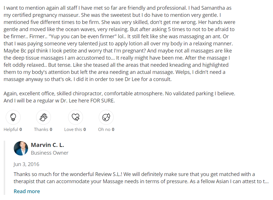Image resolution: width=273 pixels, height=200 pixels.
Task: Click the Business Owner label
Action: [x=50, y=153]
